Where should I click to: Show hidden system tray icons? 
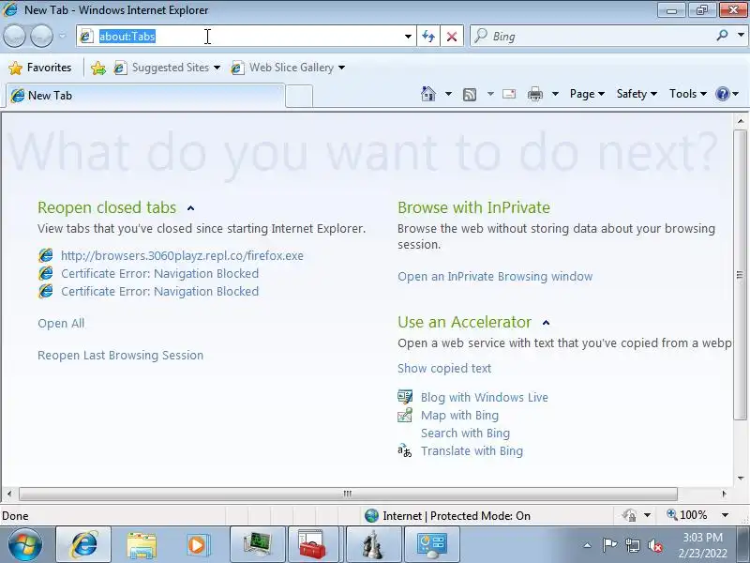point(588,545)
